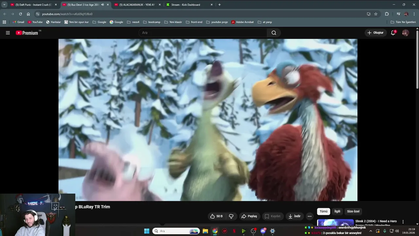Open Gmail bookmark

[x=18, y=22]
